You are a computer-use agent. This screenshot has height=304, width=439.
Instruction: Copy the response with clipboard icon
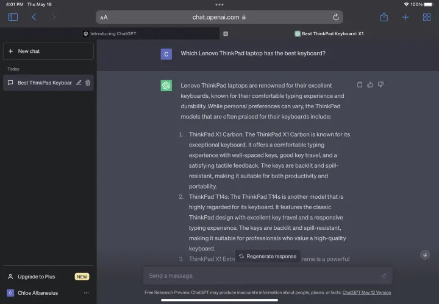click(360, 85)
